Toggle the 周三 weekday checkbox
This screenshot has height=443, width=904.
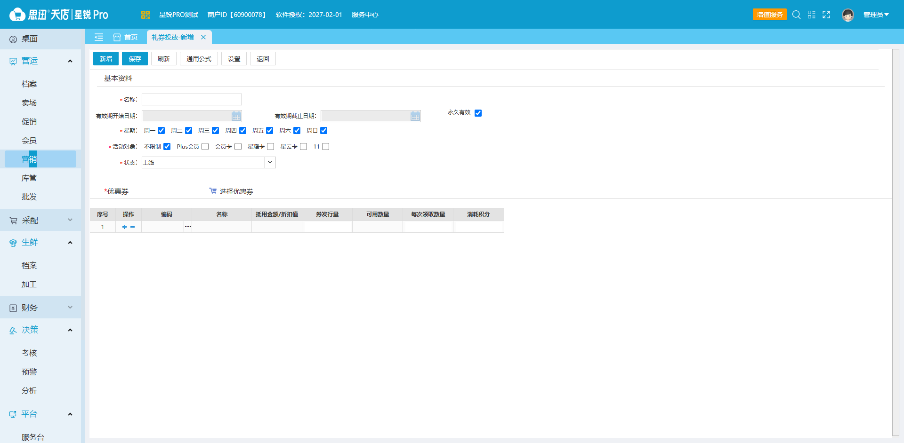coord(216,130)
